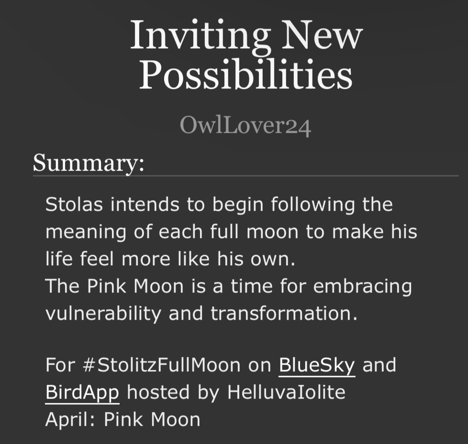Click the "April: Pink Moon" line

tap(123, 419)
